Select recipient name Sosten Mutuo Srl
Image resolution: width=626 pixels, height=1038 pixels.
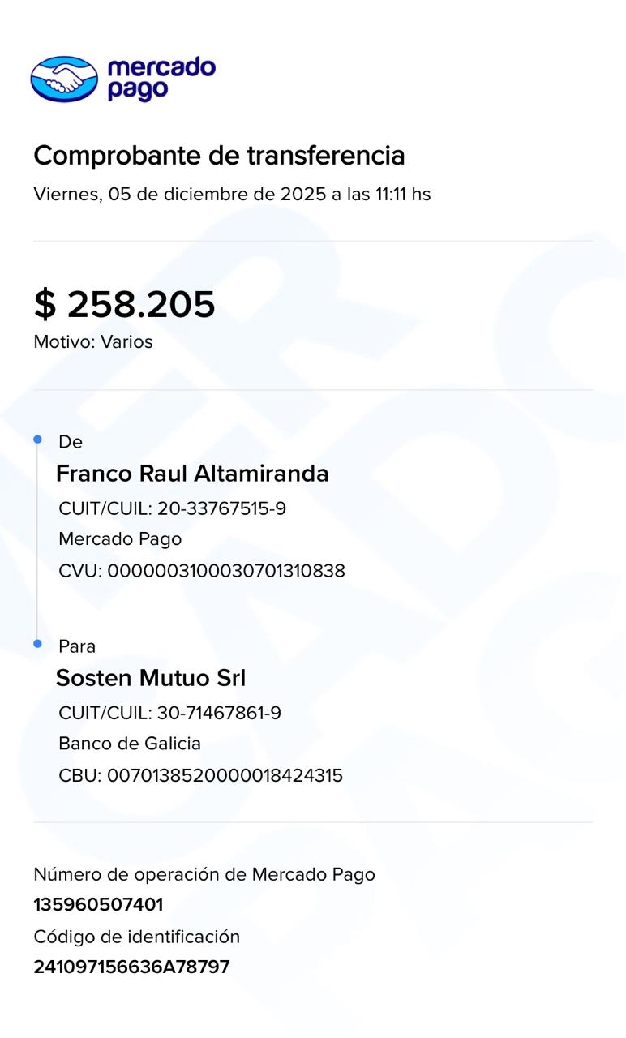[151, 678]
